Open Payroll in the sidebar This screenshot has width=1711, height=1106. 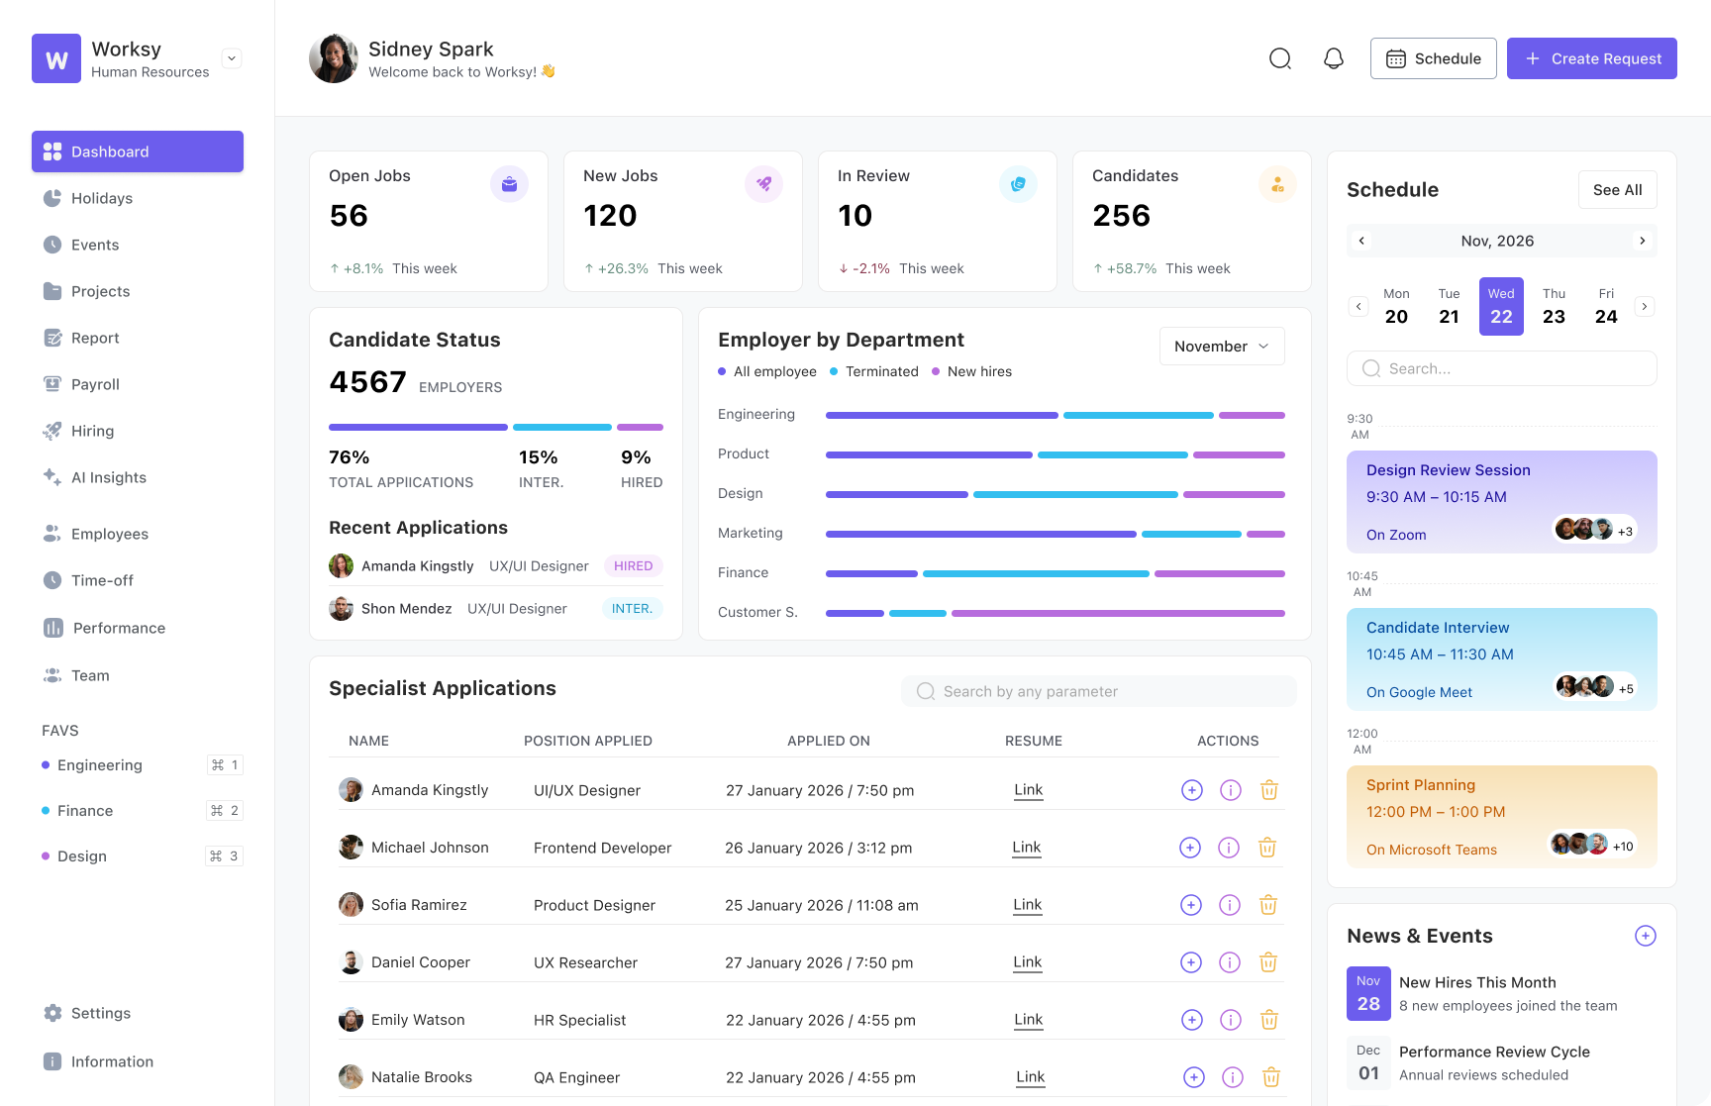pyautogui.click(x=95, y=384)
